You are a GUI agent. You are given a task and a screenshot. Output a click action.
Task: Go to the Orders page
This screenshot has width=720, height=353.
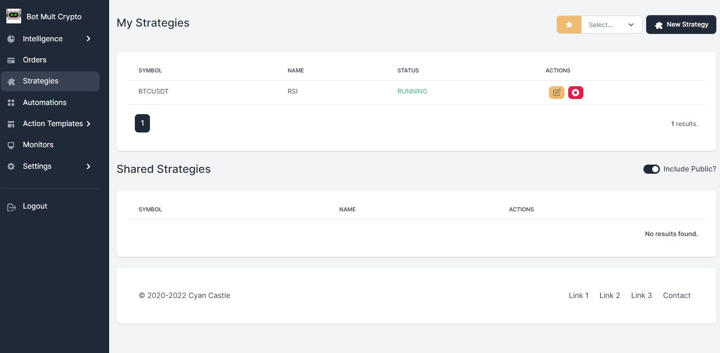click(x=35, y=60)
